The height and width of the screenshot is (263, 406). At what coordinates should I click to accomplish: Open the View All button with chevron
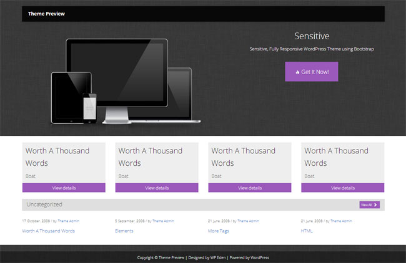point(370,205)
